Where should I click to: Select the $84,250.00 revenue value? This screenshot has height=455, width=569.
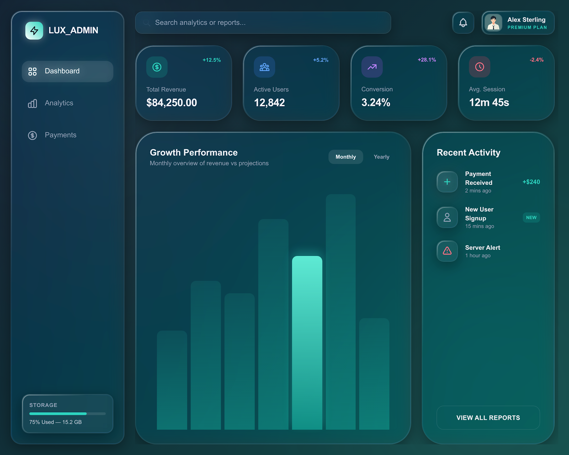click(x=172, y=103)
